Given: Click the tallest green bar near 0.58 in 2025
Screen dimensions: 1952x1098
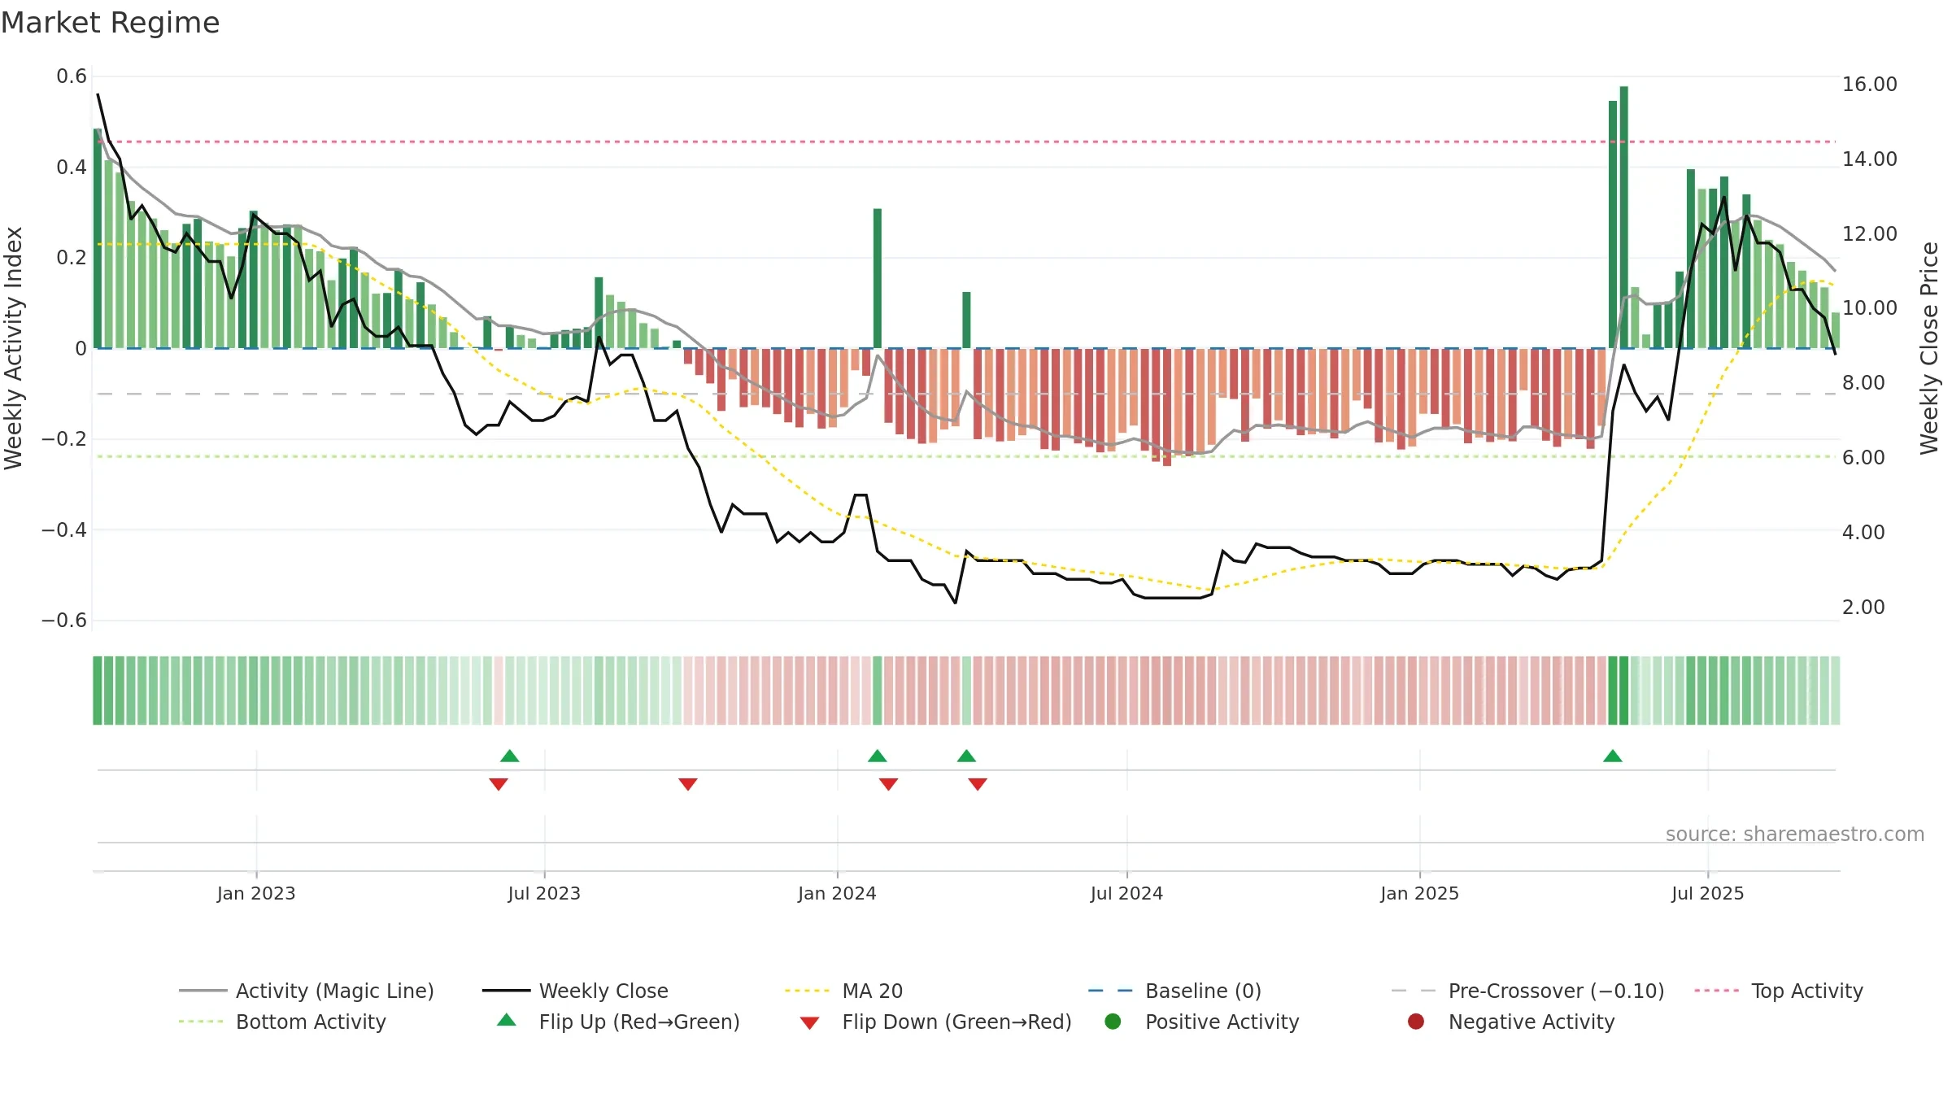Looking at the screenshot, I should click(x=1624, y=217).
